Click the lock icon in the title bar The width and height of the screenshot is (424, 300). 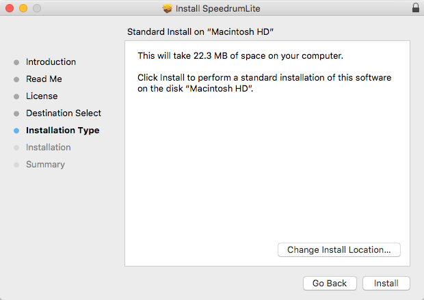point(415,8)
